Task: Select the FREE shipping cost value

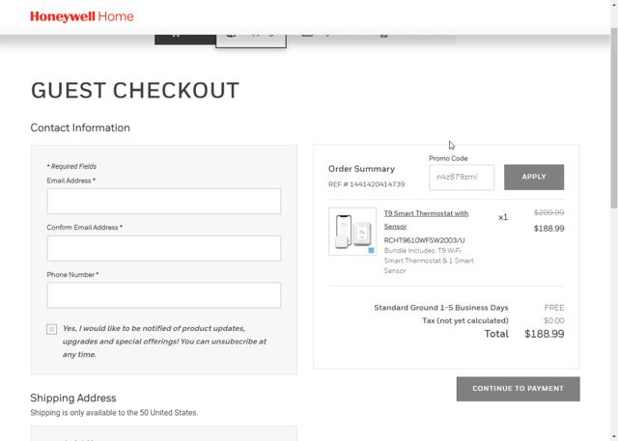Action: pyautogui.click(x=553, y=308)
